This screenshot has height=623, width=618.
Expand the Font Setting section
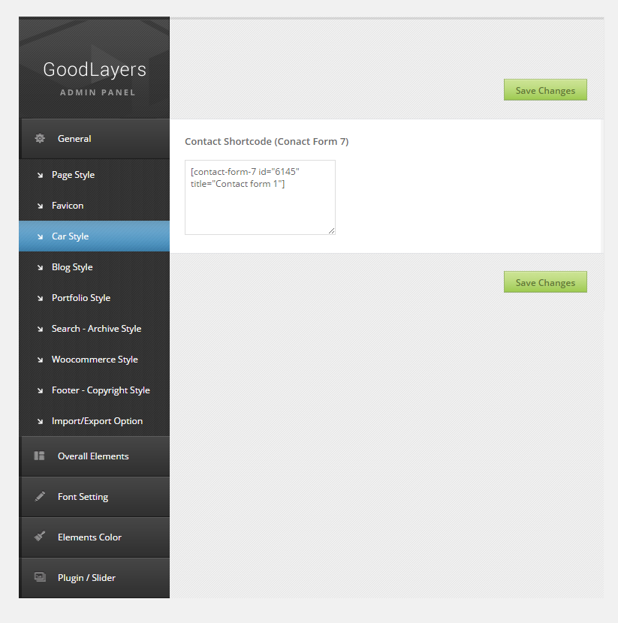point(94,497)
